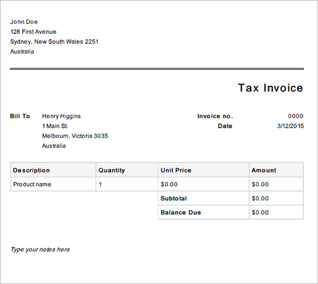Click the Balance Due label
This screenshot has width=318, height=284.
pyautogui.click(x=181, y=212)
